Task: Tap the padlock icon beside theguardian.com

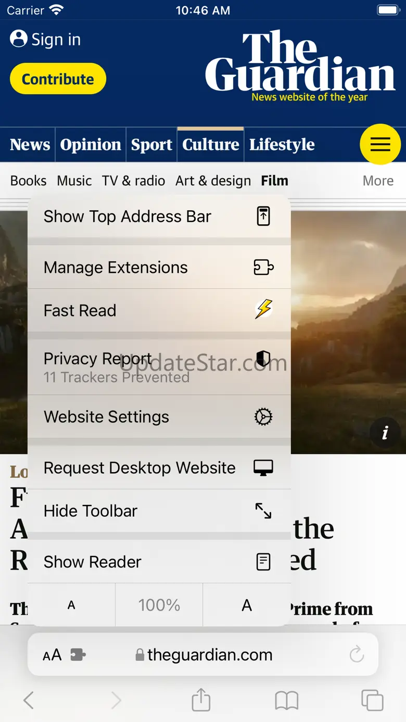Action: click(139, 655)
